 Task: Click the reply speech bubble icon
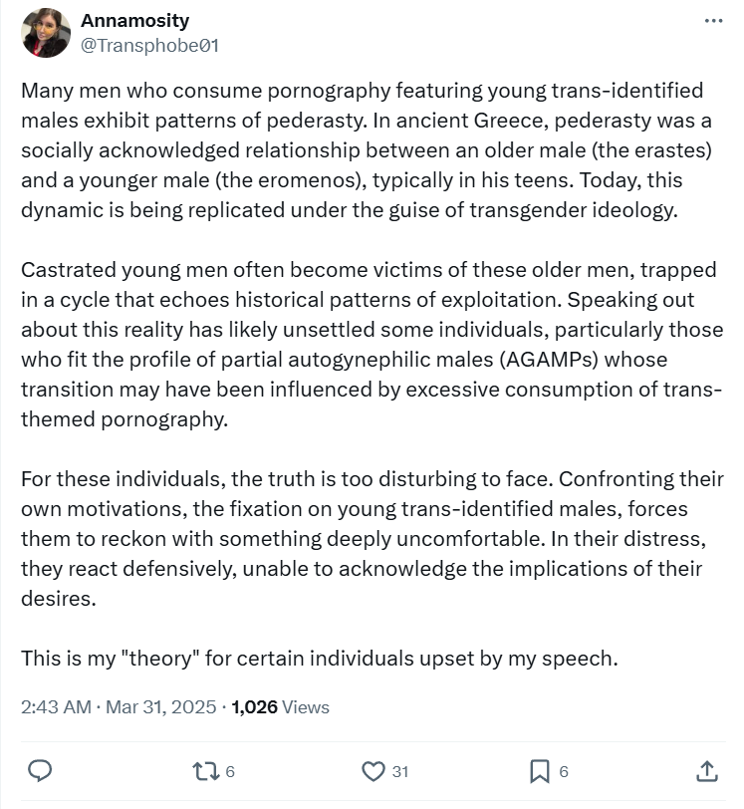(x=40, y=770)
